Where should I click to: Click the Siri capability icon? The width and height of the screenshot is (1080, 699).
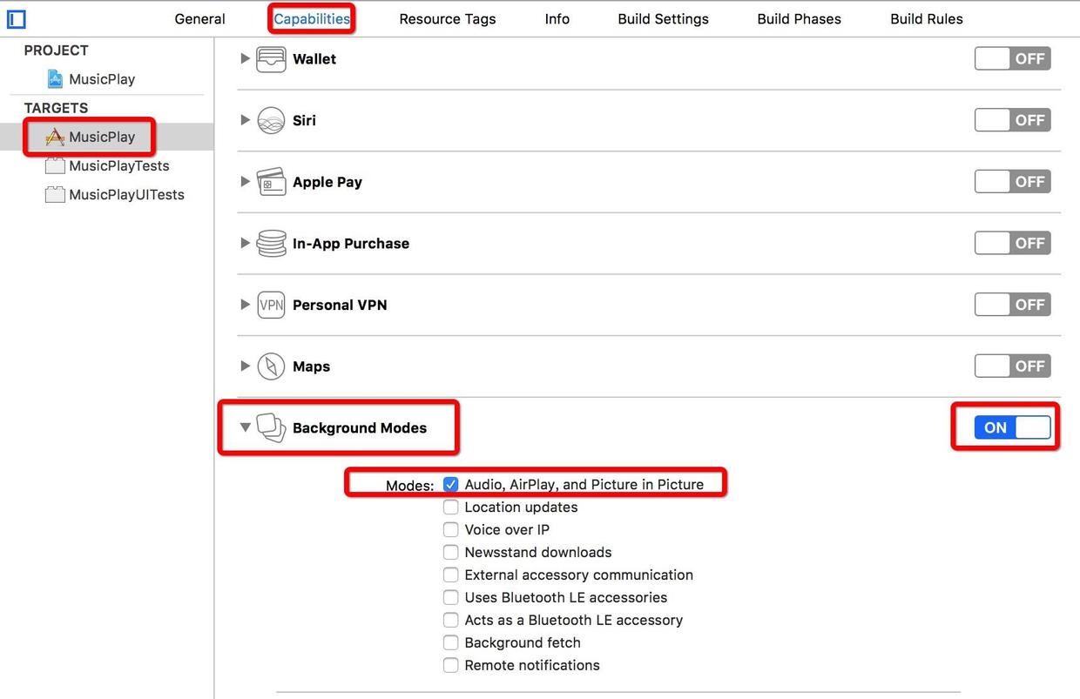(x=271, y=121)
